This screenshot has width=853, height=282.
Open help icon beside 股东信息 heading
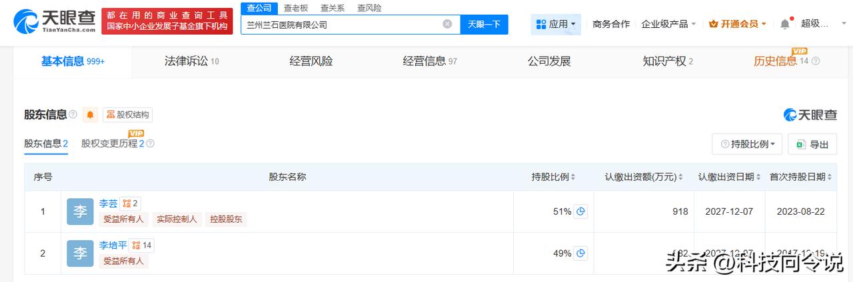pyautogui.click(x=73, y=114)
